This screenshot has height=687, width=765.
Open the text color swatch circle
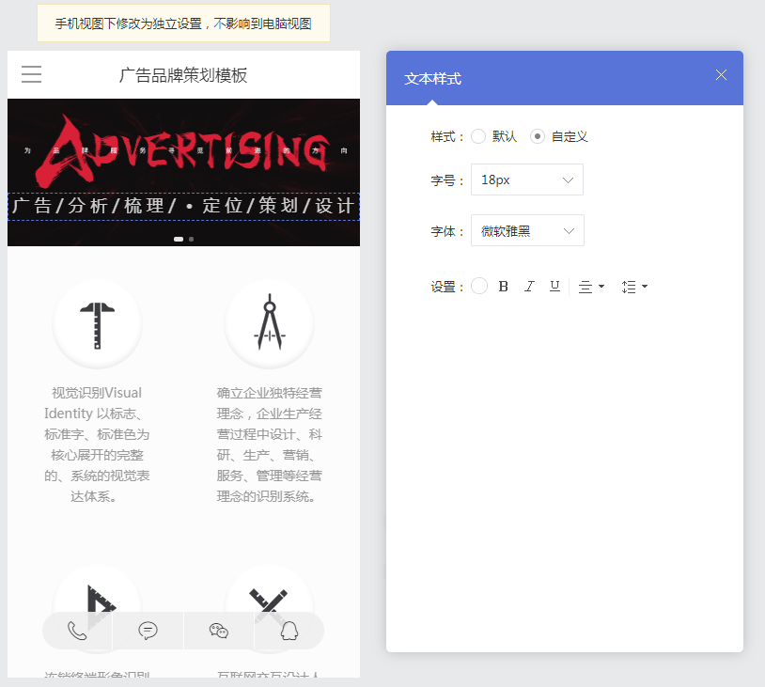pos(479,286)
